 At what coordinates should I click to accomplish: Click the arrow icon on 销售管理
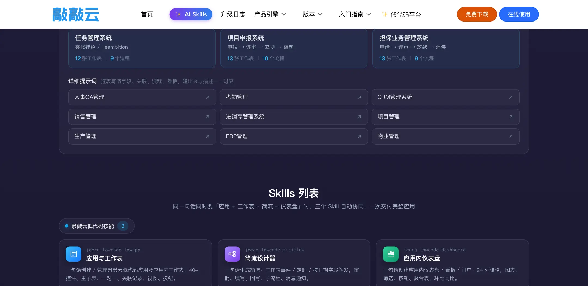[x=207, y=117]
